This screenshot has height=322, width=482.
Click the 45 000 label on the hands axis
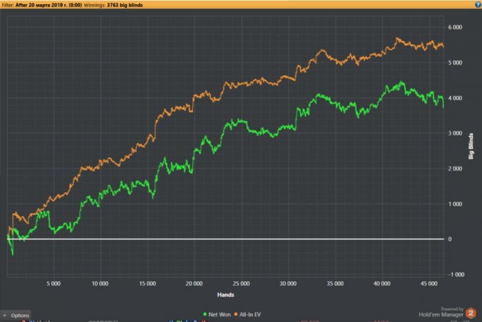point(429,283)
